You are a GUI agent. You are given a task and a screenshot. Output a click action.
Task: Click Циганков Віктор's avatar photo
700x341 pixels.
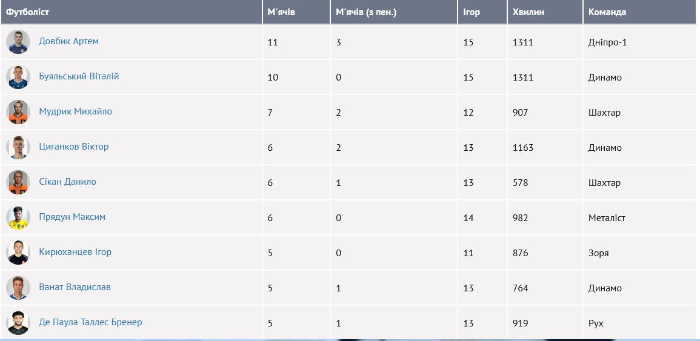pos(18,147)
